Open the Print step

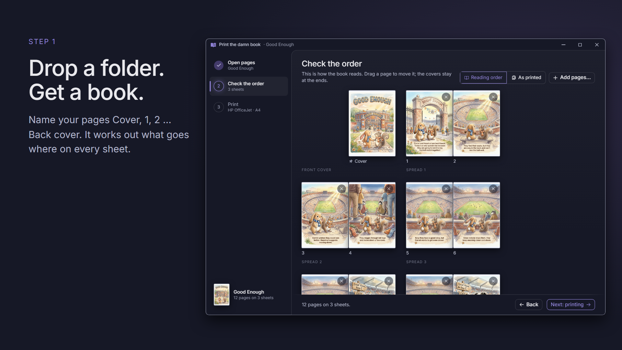(249, 107)
